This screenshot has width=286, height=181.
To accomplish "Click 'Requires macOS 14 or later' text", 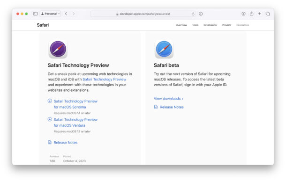I will click(x=72, y=113).
